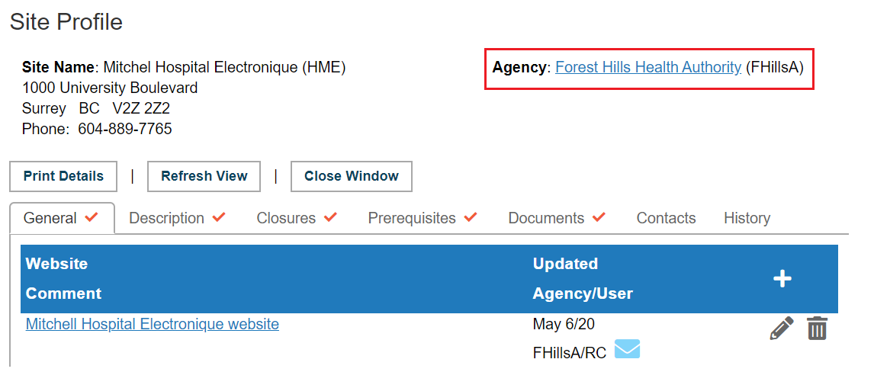This screenshot has width=874, height=372.
Task: Show the Documents tab
Action: click(x=556, y=218)
